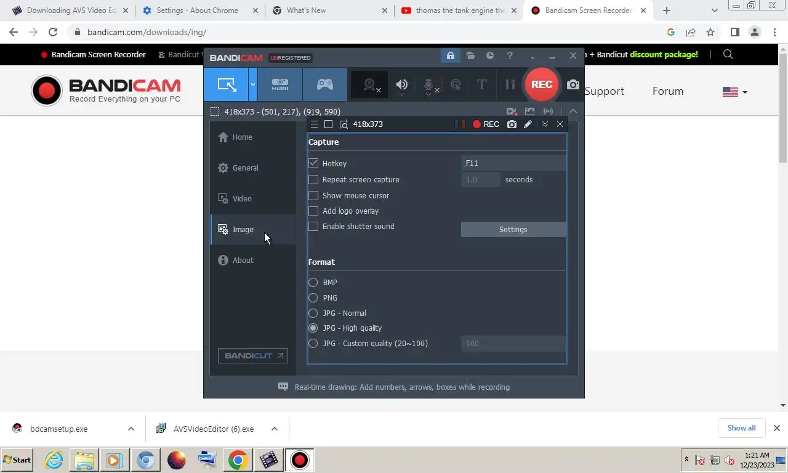
Task: Toggle the microphone icon in Bandicam toolbar
Action: 430,85
